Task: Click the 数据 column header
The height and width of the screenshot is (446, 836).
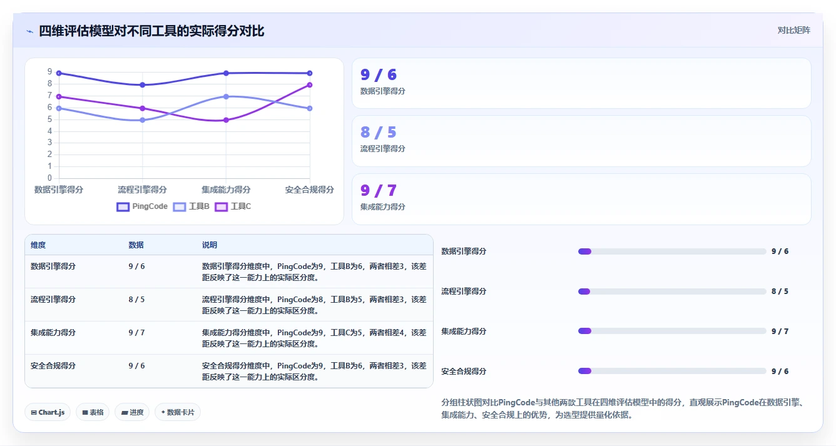Action: [136, 245]
